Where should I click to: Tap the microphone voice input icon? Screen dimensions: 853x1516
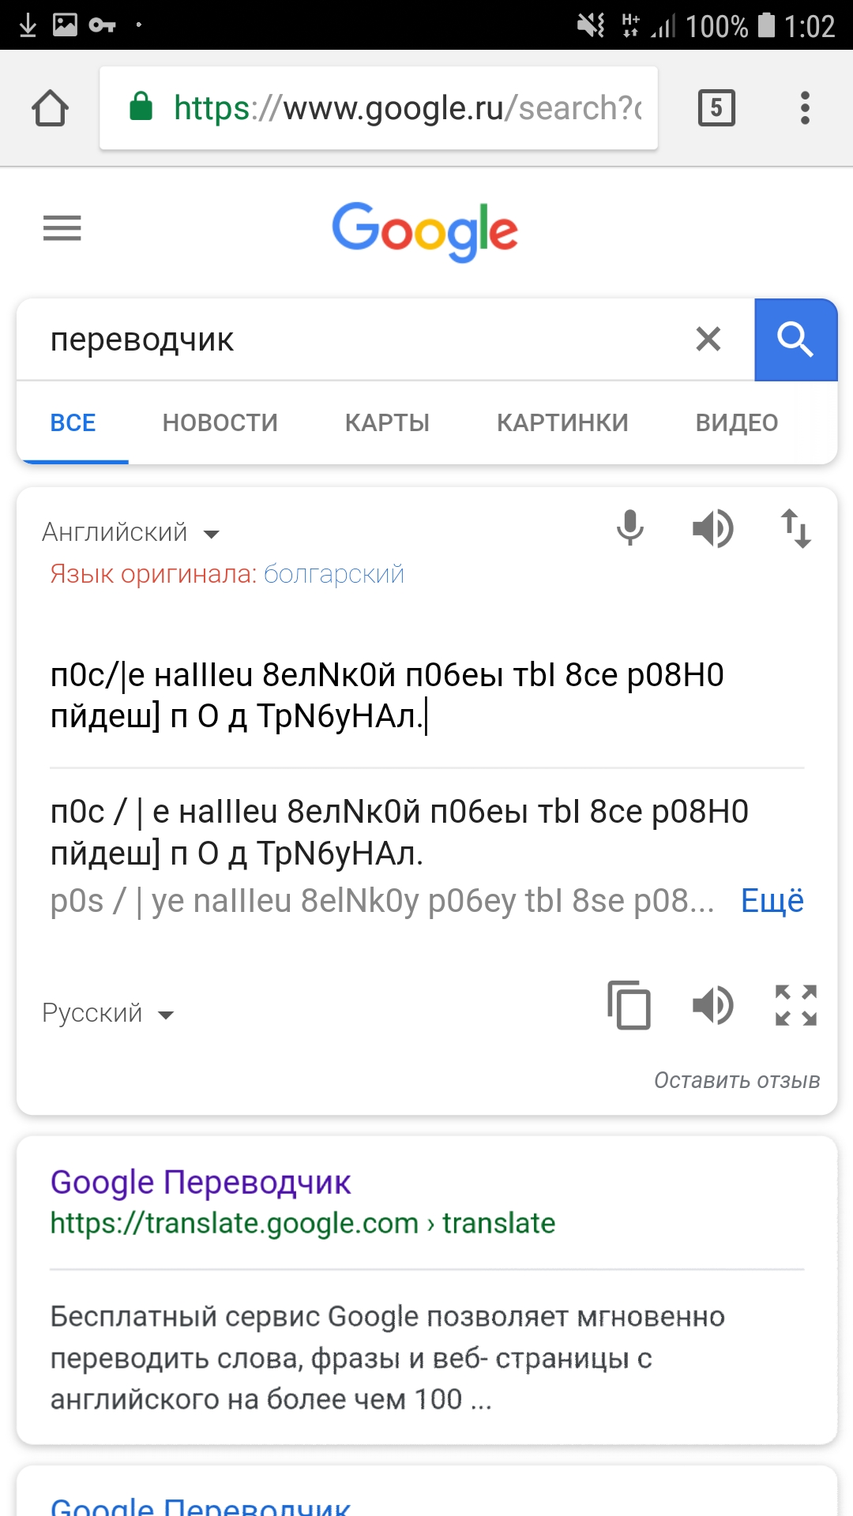point(630,528)
